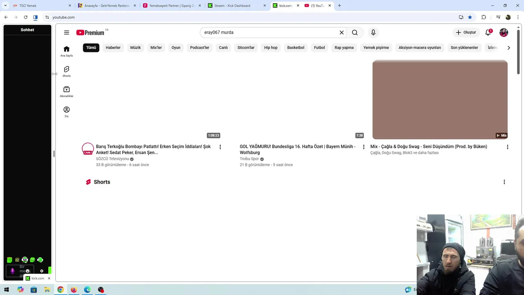Go back in Chrome history
The width and height of the screenshot is (524, 295).
[x=6, y=17]
